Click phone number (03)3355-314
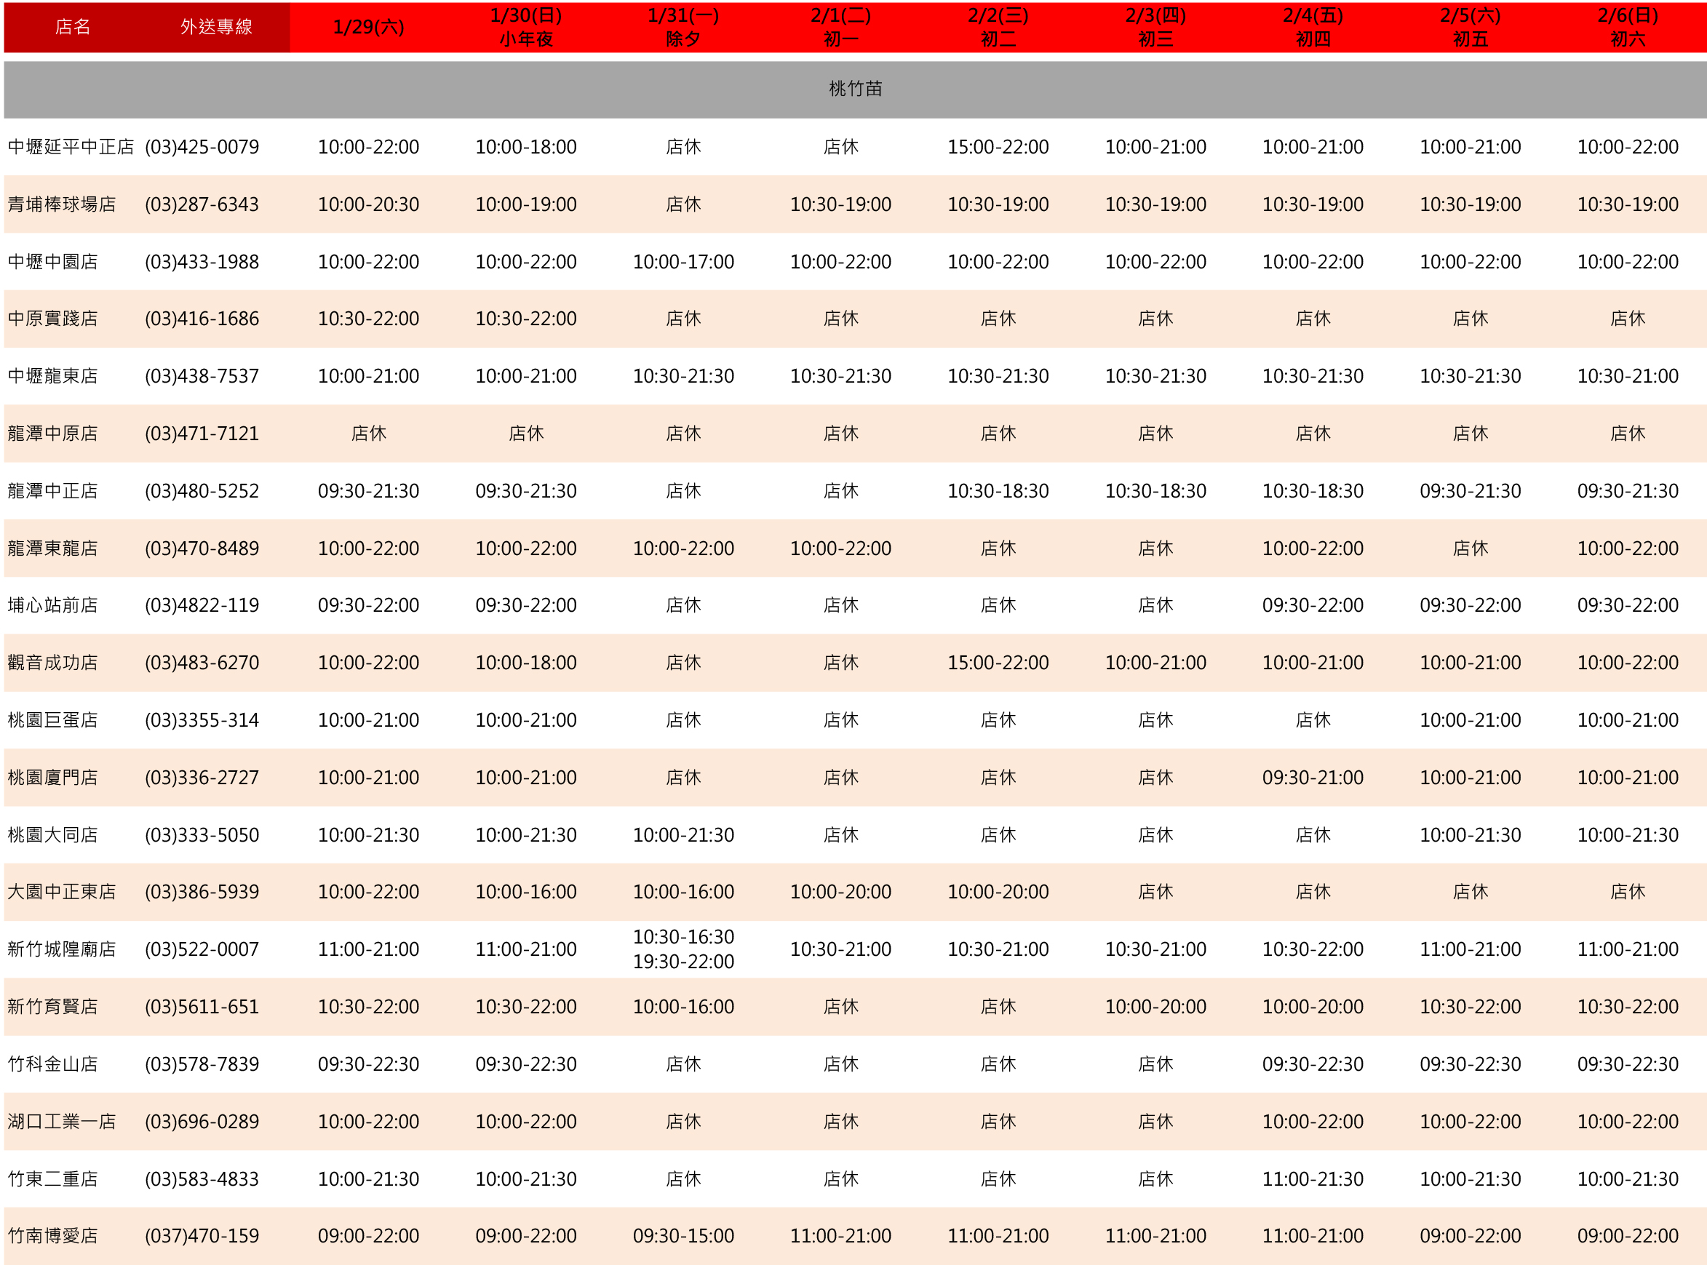The width and height of the screenshot is (1707, 1265). 202,720
